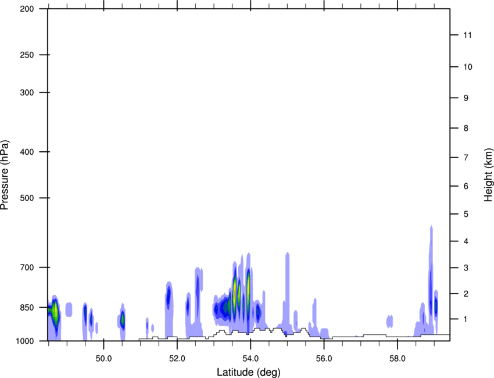494x378 pixels.
Task: Click the 11 km height label
Action: (x=468, y=35)
